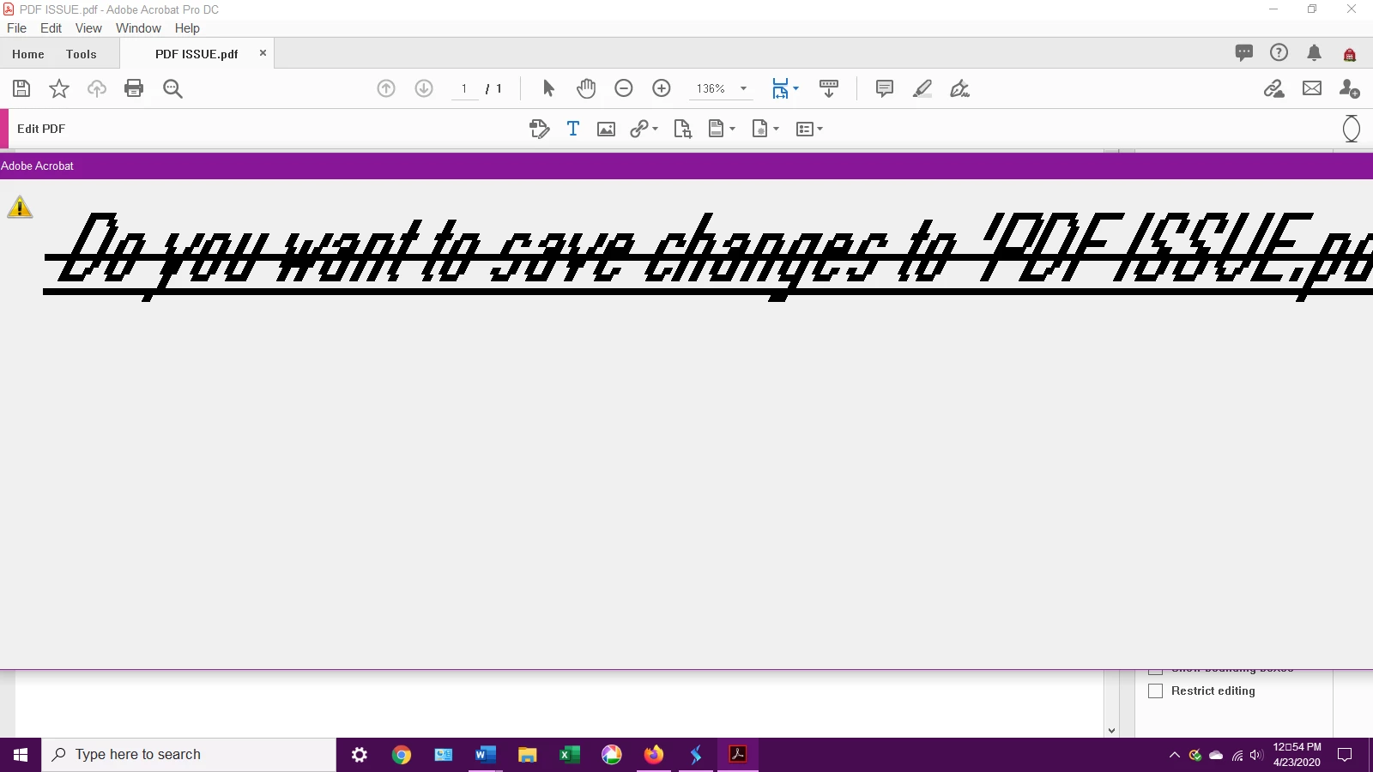
Task: Click the scrollbar down arrow
Action: click(x=1112, y=731)
